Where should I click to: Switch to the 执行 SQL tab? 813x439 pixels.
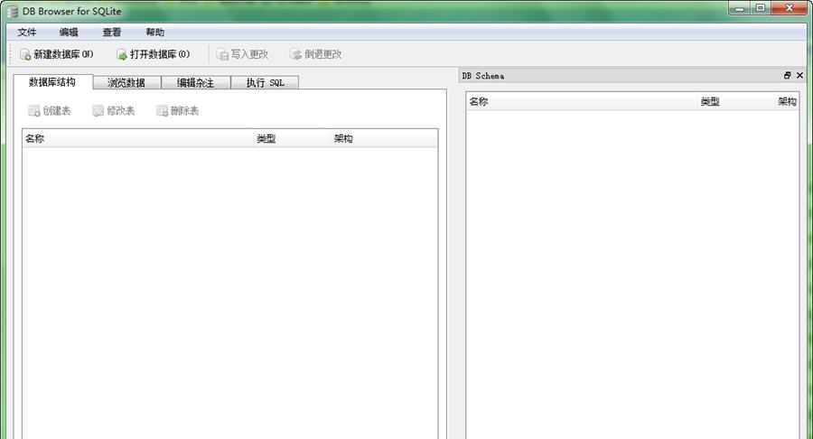265,82
